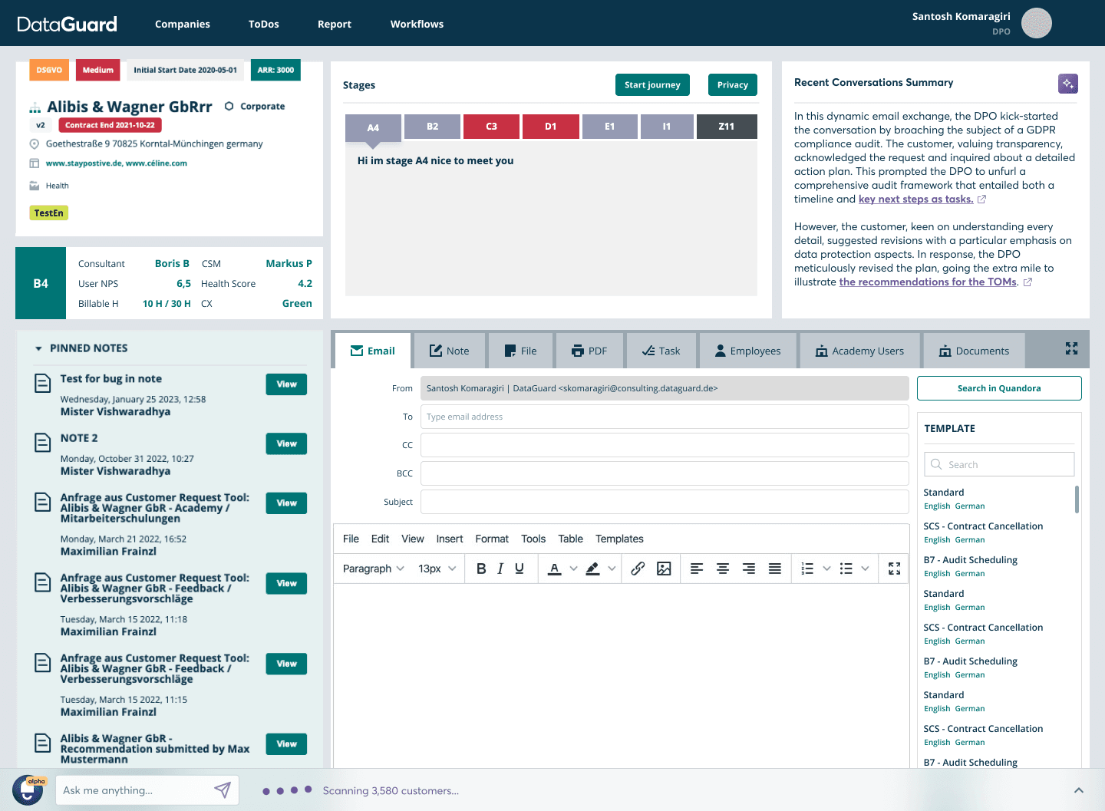Open the bullet list style dropdown arrow
1105x811 pixels.
[865, 569]
